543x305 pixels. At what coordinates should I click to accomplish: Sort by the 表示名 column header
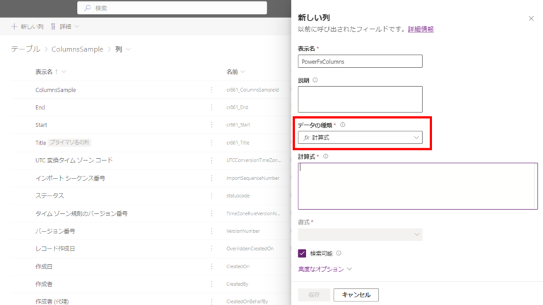point(49,72)
